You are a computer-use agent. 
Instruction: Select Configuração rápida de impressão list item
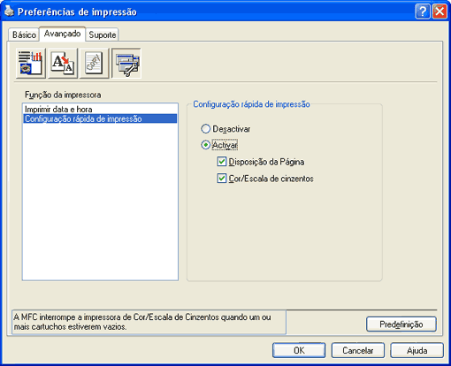point(100,118)
